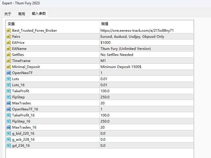The image size is (211, 158).
Task: Select the g_bid_220_16 variable name
Action: [x=23, y=133]
